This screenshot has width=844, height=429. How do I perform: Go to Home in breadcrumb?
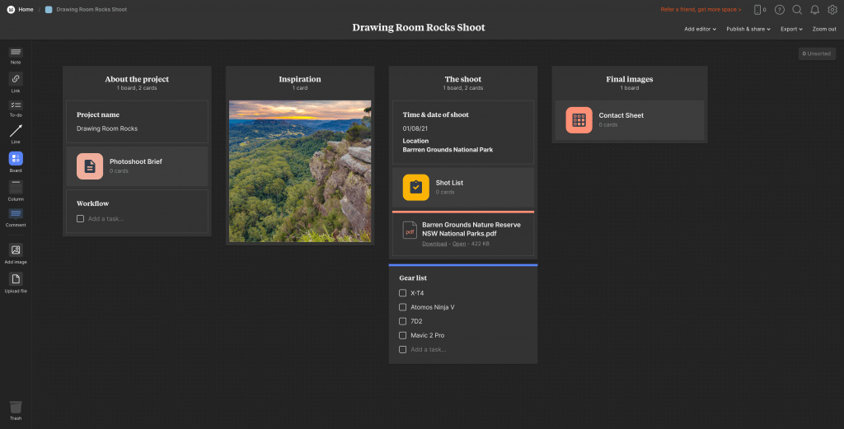26,9
